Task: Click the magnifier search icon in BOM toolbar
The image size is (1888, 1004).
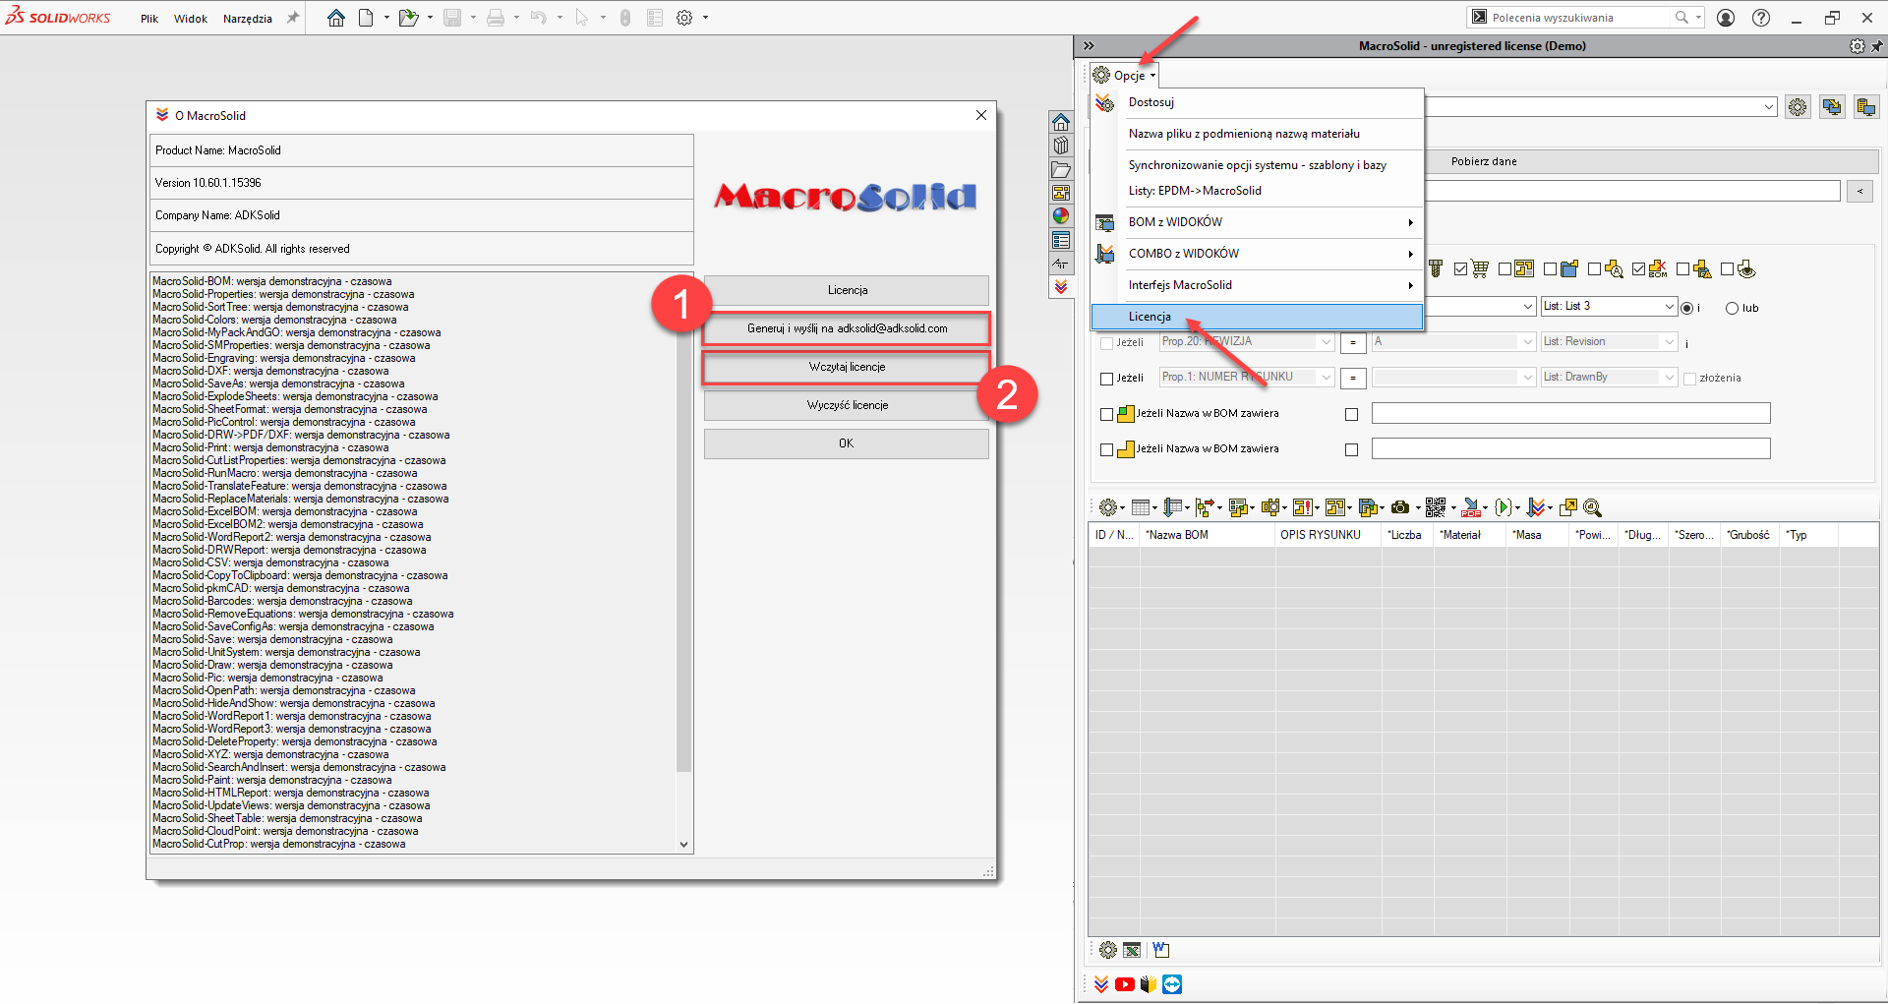Action: pyautogui.click(x=1593, y=507)
